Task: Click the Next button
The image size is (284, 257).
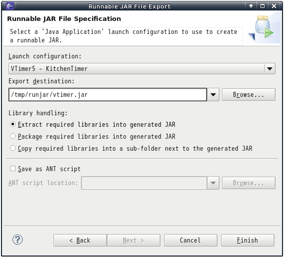Action: [x=133, y=240]
